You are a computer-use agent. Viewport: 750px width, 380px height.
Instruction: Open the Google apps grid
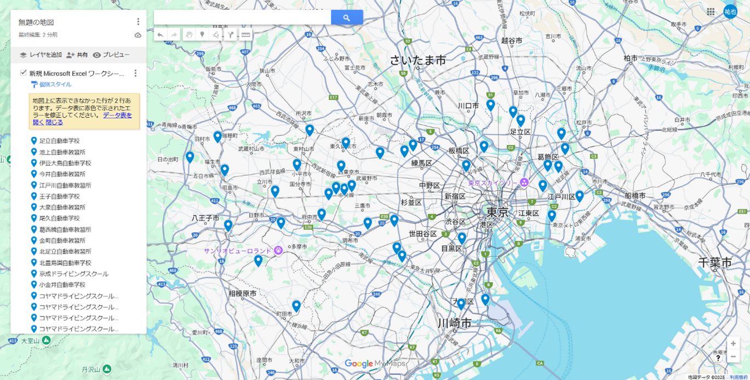pos(711,11)
